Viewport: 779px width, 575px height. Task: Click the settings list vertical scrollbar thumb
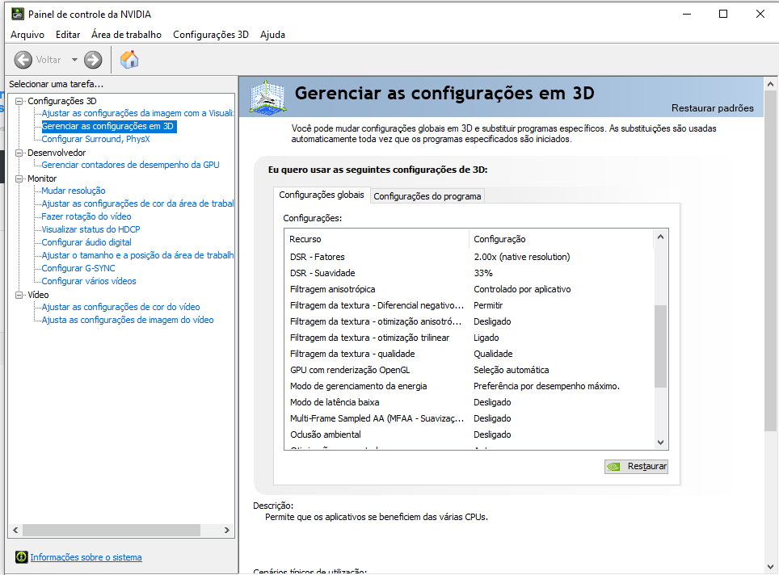(660, 346)
